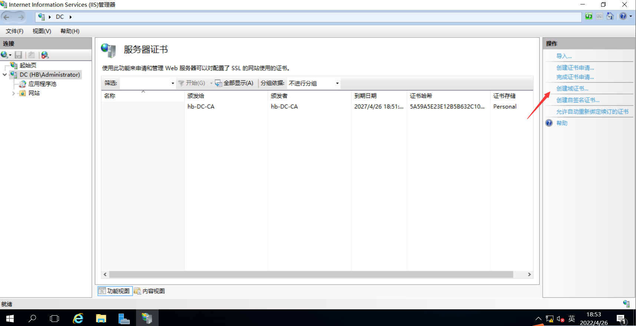
Task: Click the 导入... action link
Action: (x=564, y=56)
